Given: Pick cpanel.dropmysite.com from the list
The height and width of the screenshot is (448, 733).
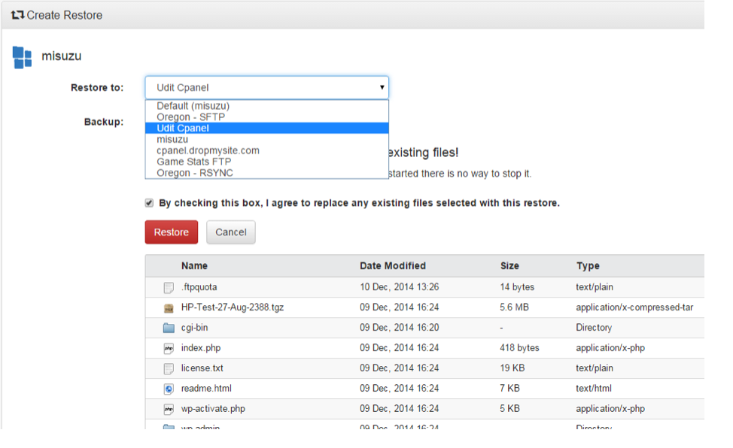Looking at the screenshot, I should 208,150.
